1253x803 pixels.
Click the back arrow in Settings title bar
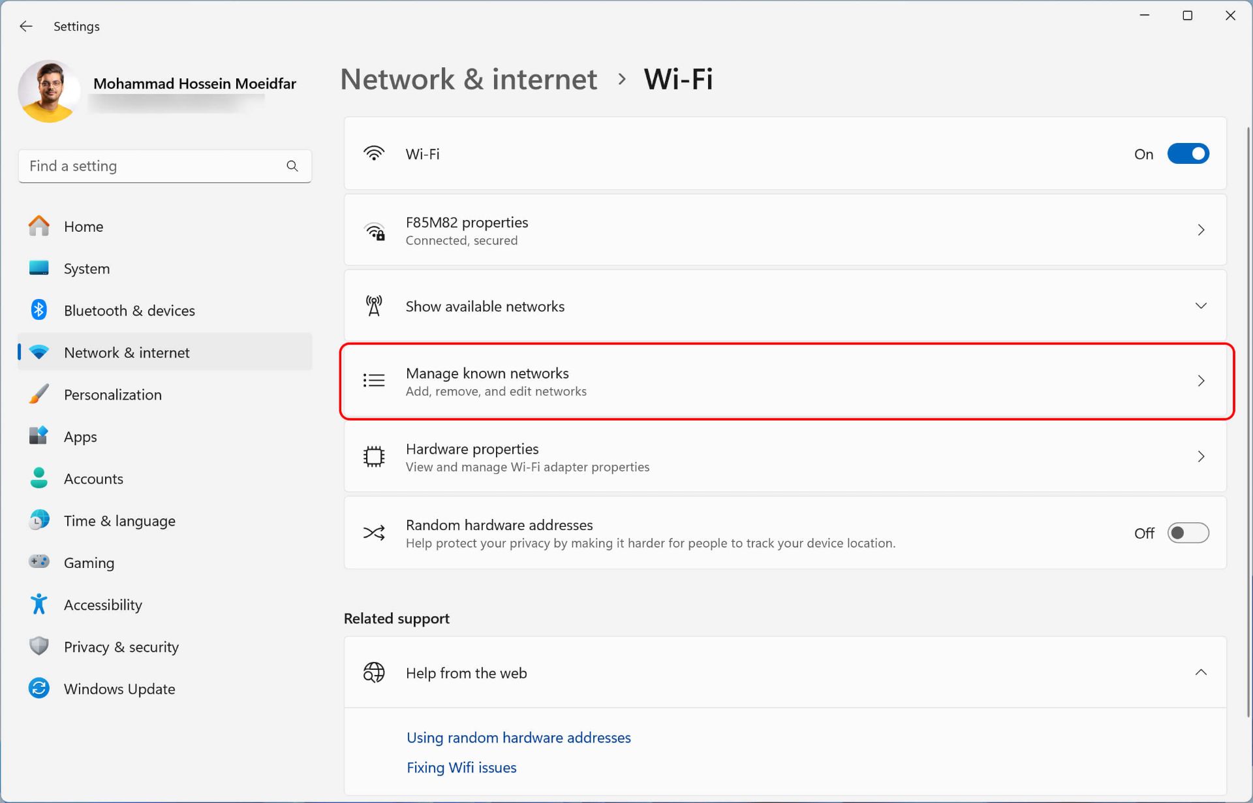pos(26,26)
